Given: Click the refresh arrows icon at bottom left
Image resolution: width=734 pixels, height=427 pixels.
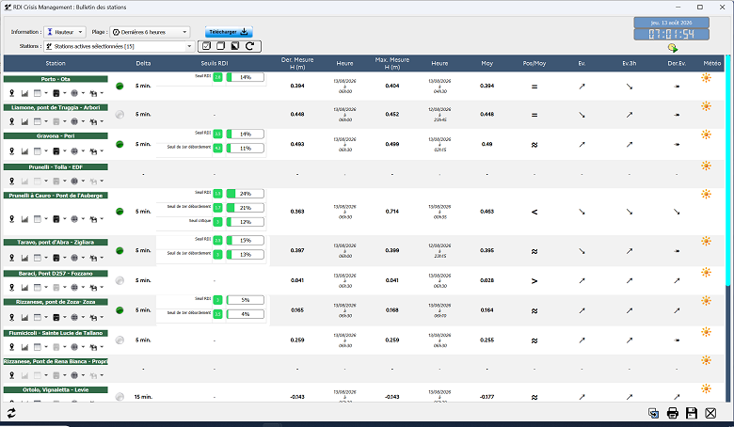Looking at the screenshot, I should pyautogui.click(x=11, y=413).
